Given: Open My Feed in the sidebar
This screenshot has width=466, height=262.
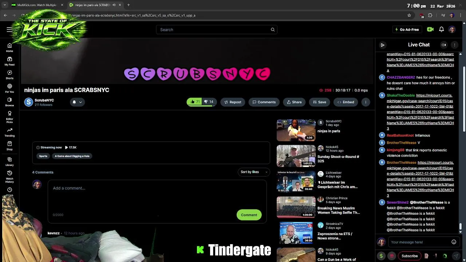Looking at the screenshot, I should click(x=9, y=61).
